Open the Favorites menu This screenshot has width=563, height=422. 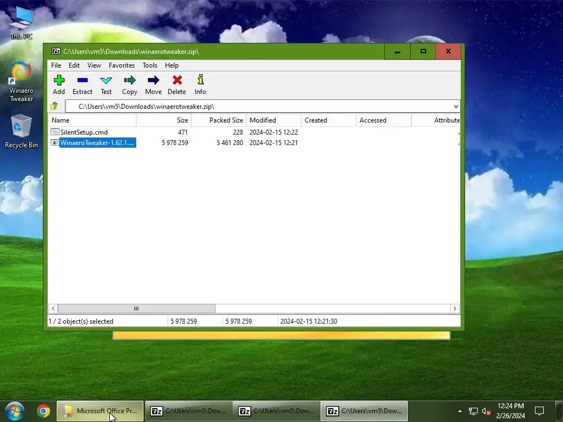pos(122,65)
